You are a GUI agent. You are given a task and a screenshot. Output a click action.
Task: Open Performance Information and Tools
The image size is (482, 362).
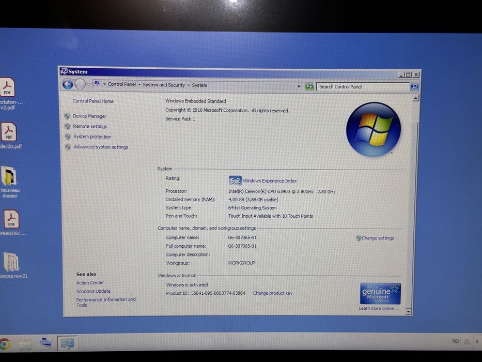tap(106, 302)
